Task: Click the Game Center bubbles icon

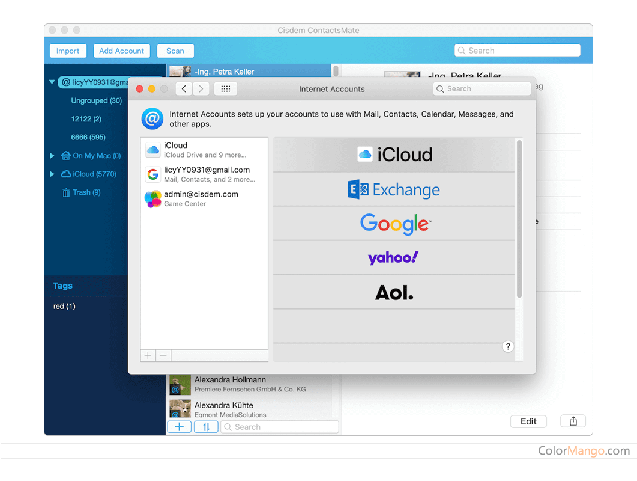Action: 152,198
